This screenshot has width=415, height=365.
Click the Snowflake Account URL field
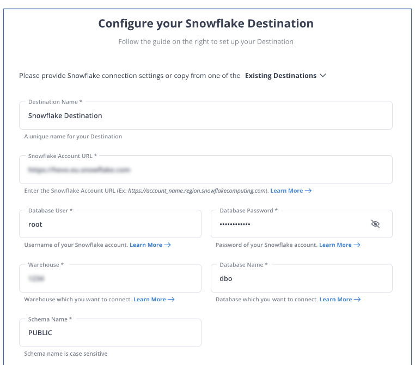click(x=206, y=169)
